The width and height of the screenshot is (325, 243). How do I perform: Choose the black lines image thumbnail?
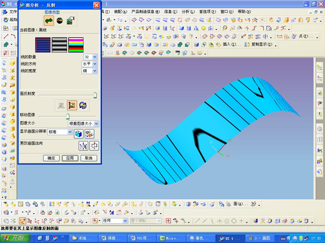(43, 45)
